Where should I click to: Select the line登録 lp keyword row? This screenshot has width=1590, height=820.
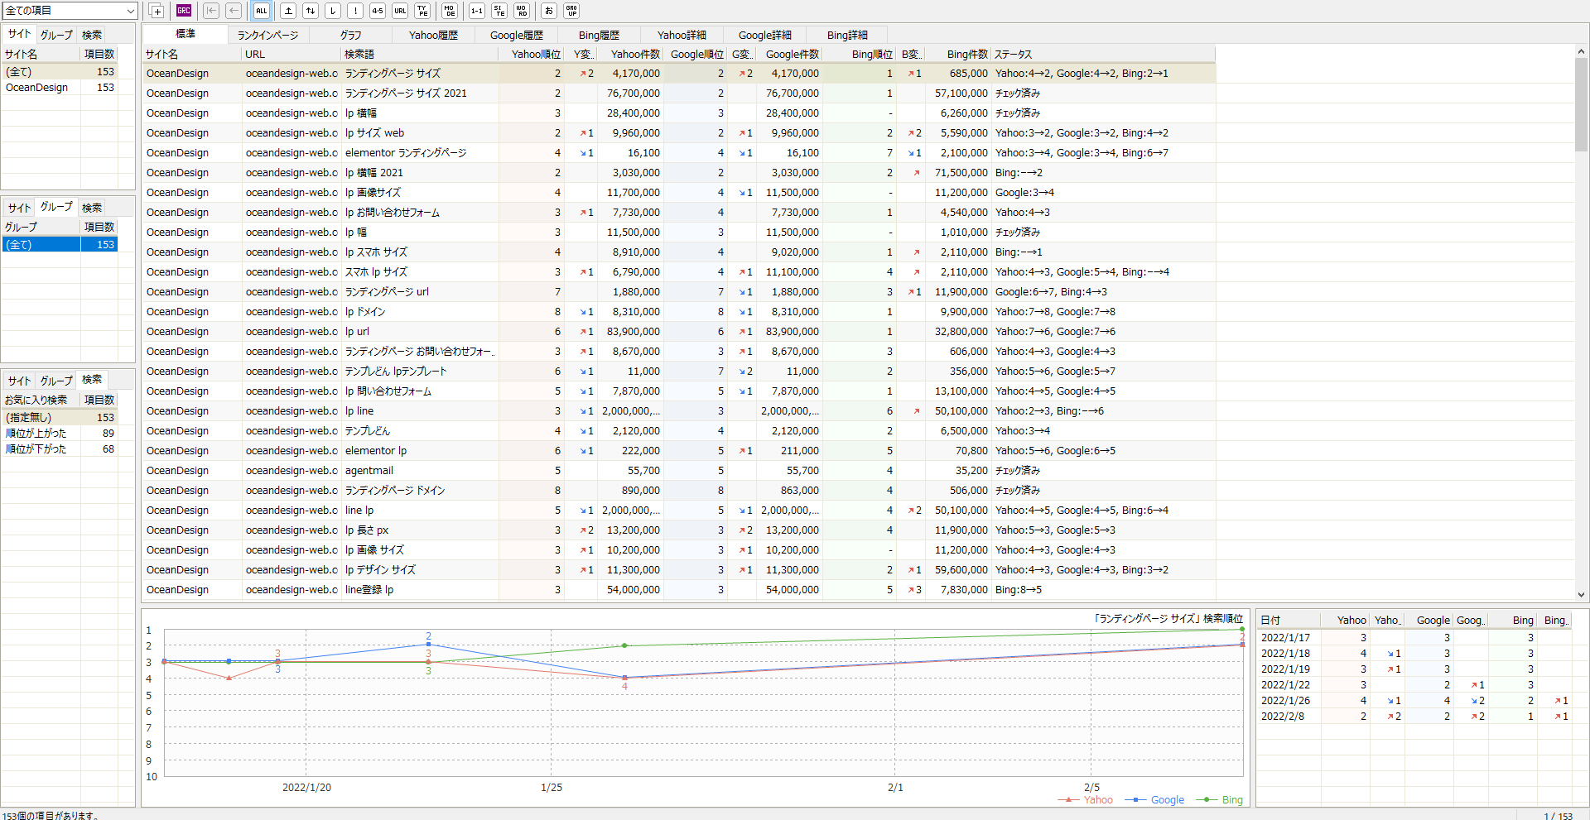click(679, 590)
